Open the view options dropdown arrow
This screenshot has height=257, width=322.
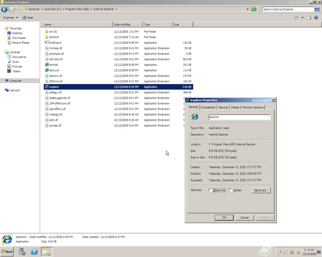point(302,18)
